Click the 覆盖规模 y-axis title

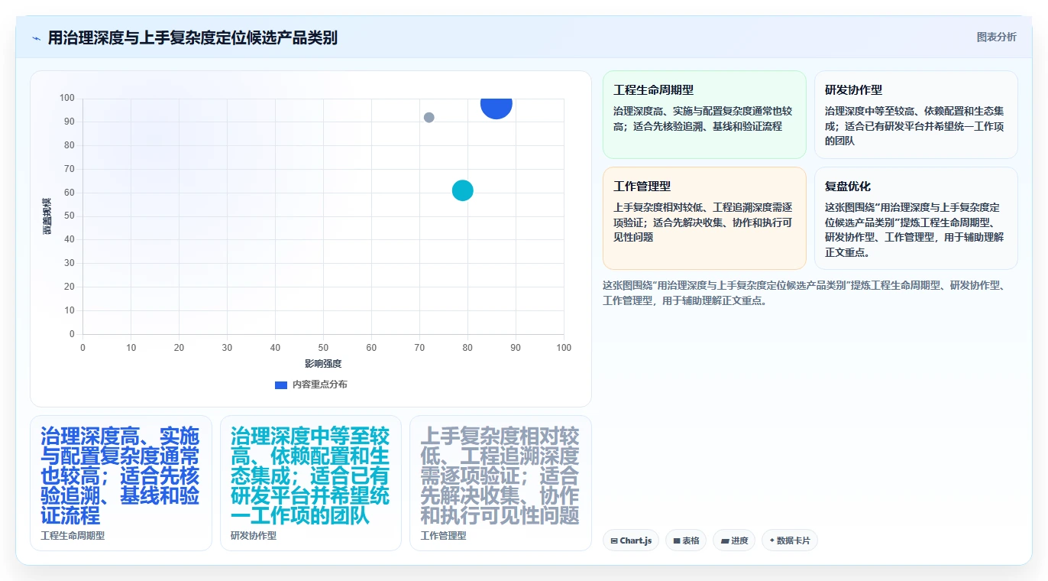[47, 216]
